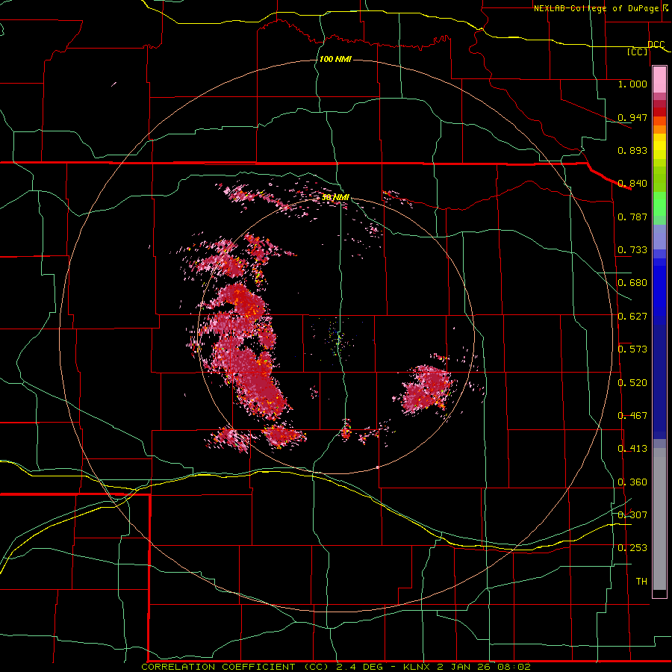The height and width of the screenshot is (672, 672).
Task: Click the gray bottom segment of the color bar
Action: 659,519
